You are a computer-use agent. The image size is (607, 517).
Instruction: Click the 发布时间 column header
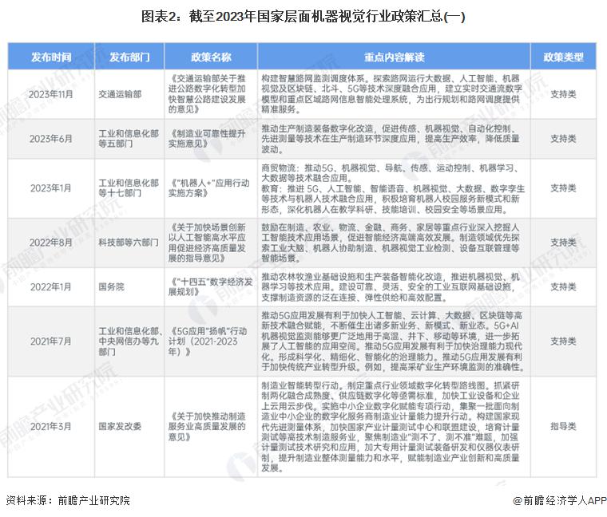(50, 57)
